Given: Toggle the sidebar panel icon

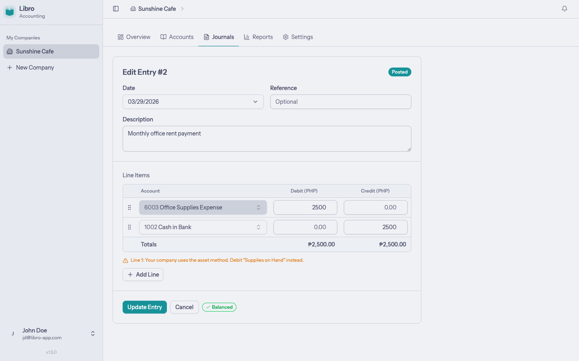Looking at the screenshot, I should point(116,9).
